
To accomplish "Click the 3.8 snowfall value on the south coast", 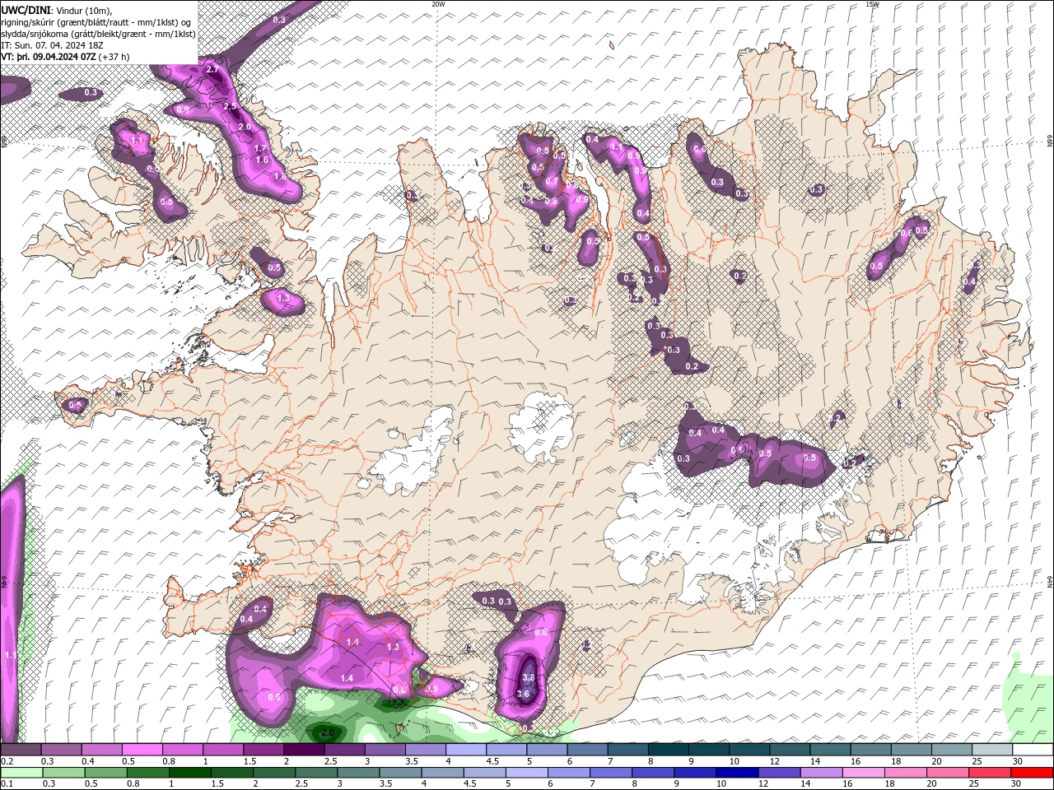I will pos(529,678).
